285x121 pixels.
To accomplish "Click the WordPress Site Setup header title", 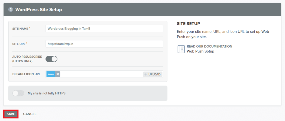I will pos(38,9).
